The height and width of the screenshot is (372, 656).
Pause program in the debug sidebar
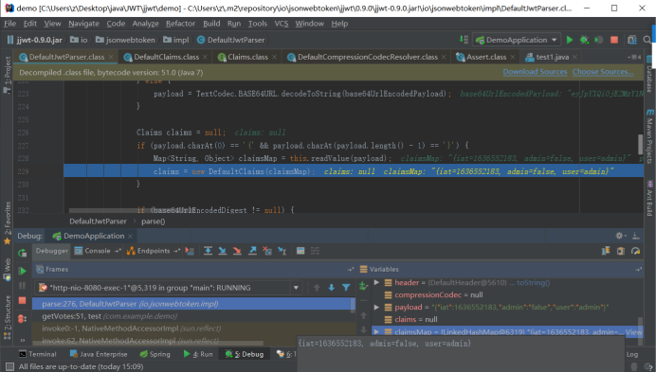(x=22, y=286)
